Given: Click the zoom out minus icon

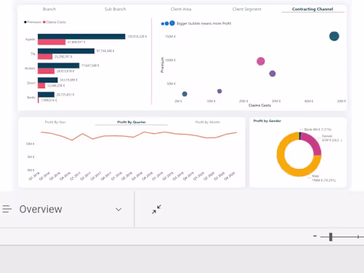Looking at the screenshot, I should pyautogui.click(x=314, y=236).
